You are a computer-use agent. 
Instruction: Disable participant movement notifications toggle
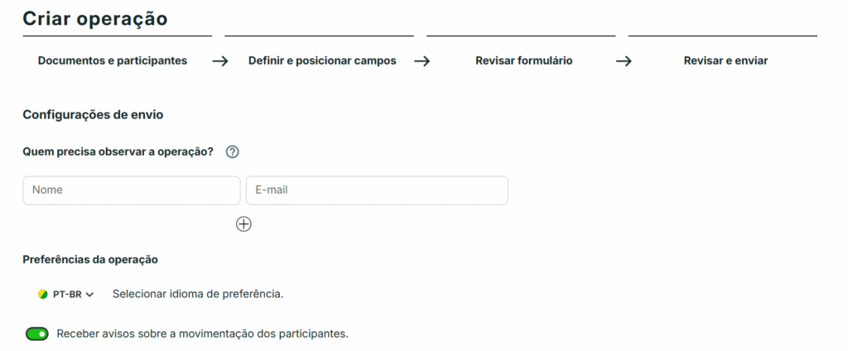(37, 334)
